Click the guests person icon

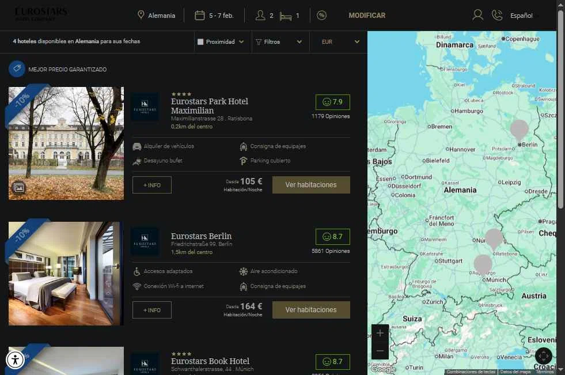pos(260,15)
